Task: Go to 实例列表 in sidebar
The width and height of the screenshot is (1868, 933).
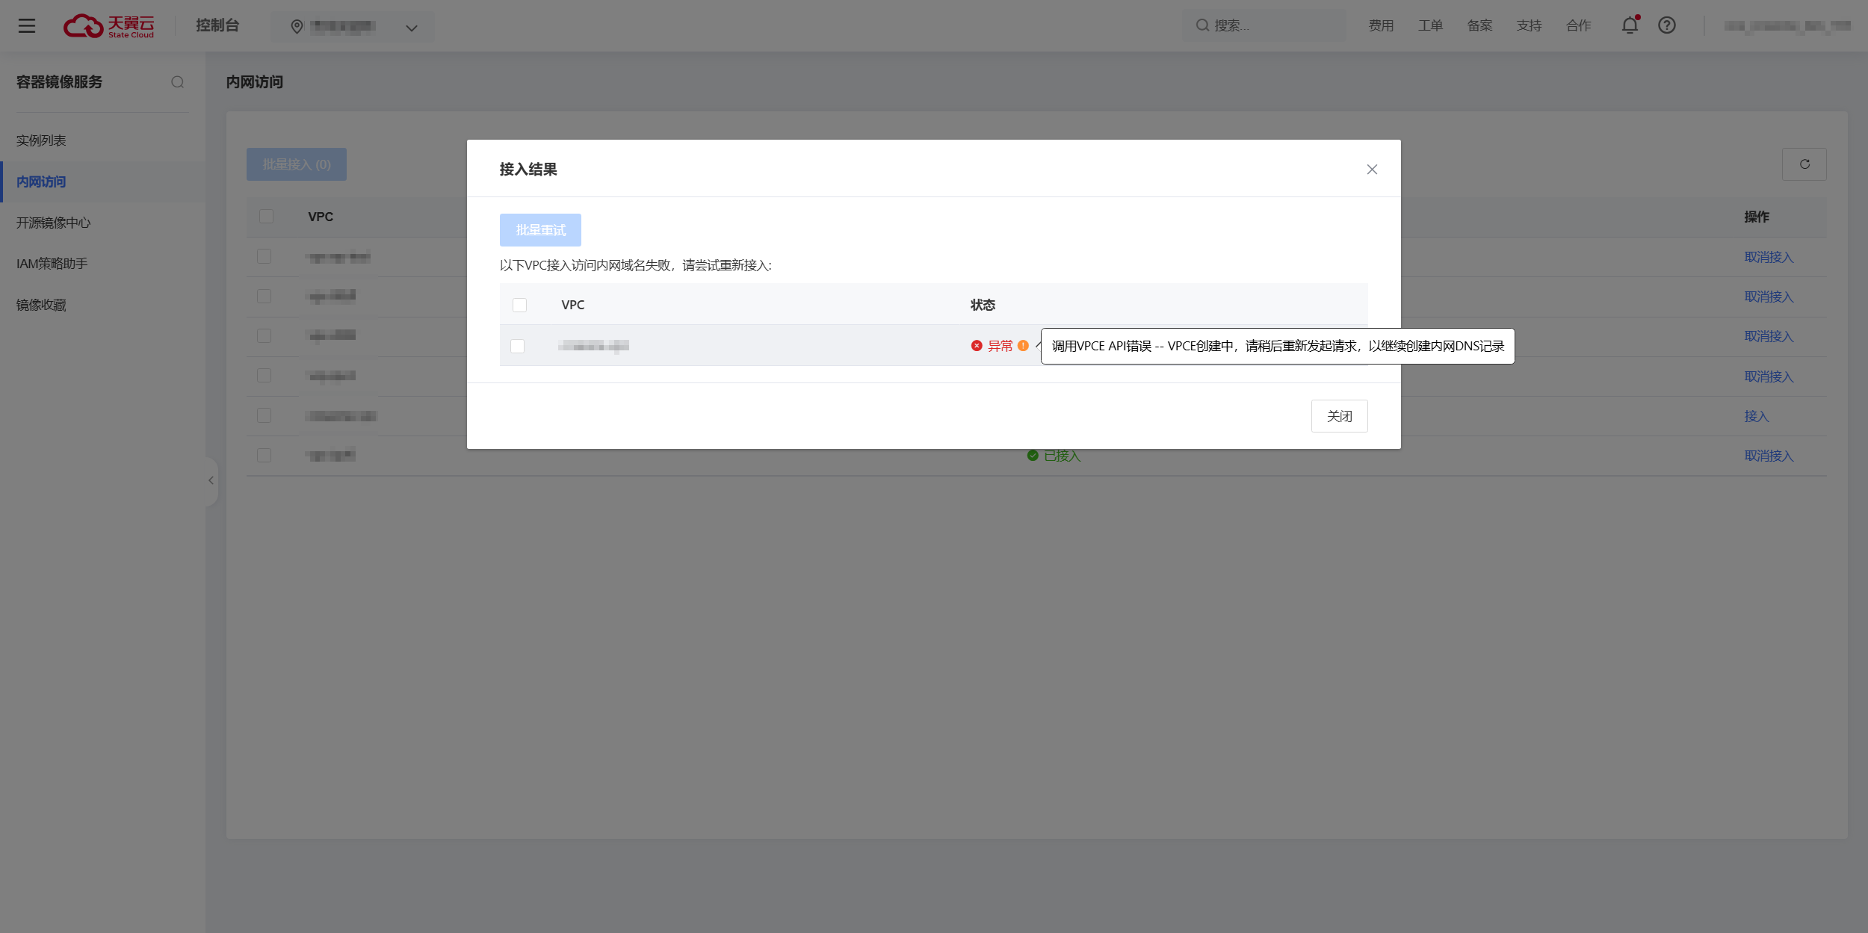Action: coord(41,140)
